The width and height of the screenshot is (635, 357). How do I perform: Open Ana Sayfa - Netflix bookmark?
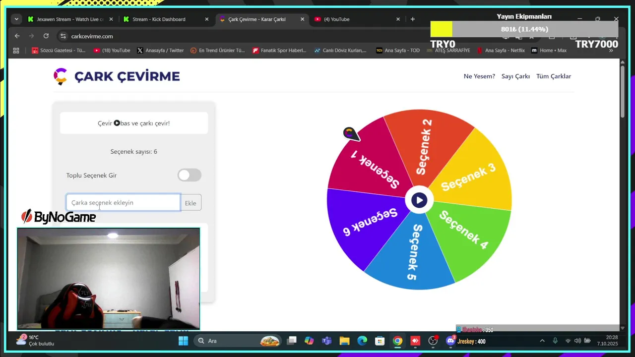pos(501,51)
